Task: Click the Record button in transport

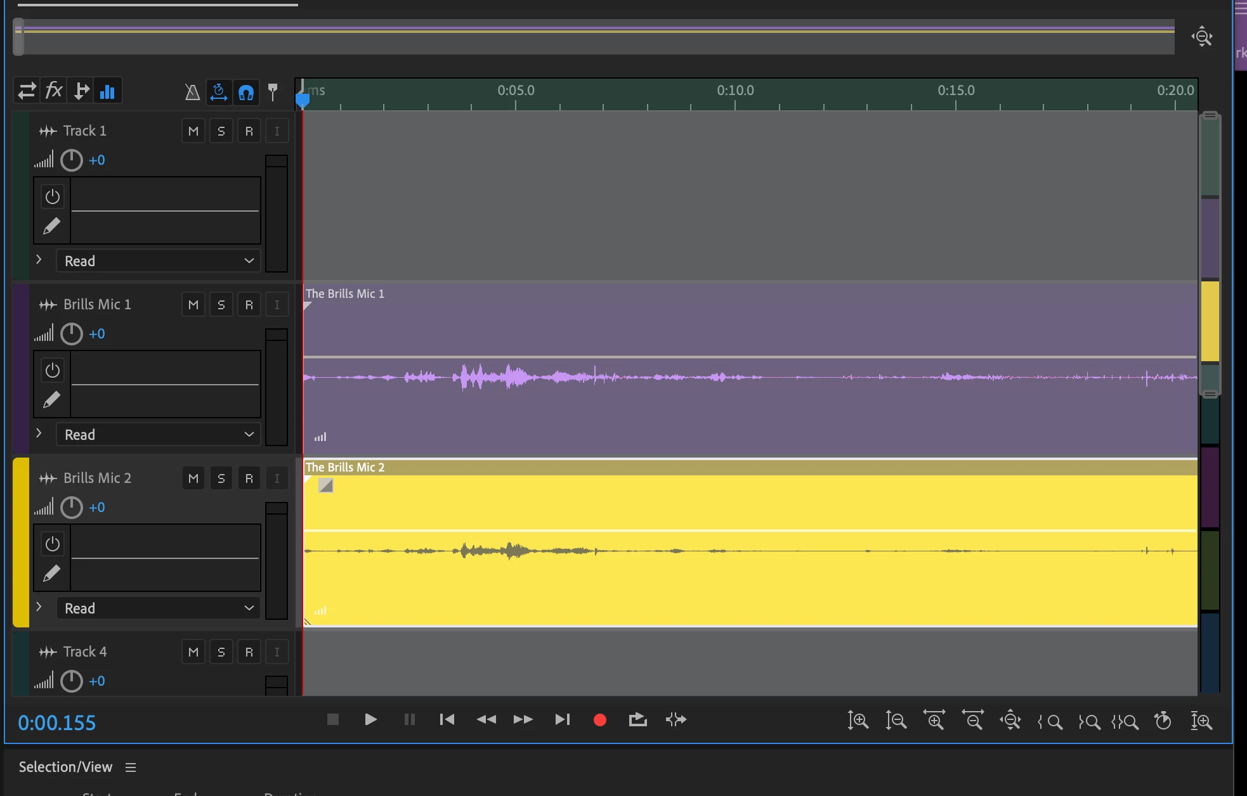Action: pos(599,720)
